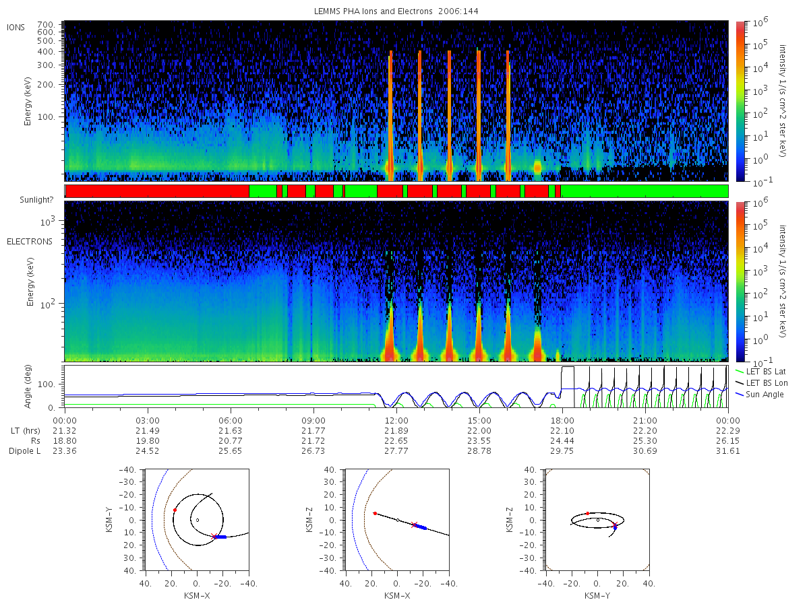Click the KSM-Y versus KSM-Z orbit plot
Viewport: 809px width, 606px height.
tap(597, 520)
